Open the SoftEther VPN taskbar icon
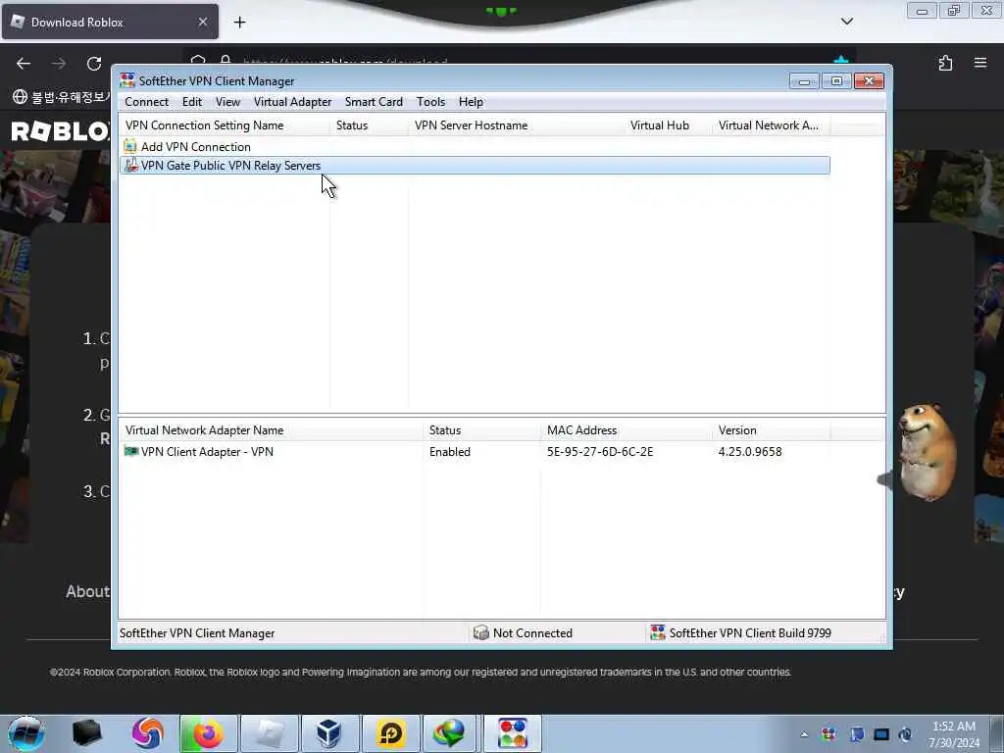 (512, 733)
